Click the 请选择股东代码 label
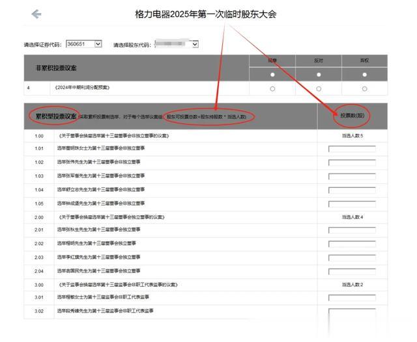Image resolution: width=417 pixels, height=342 pixels. pyautogui.click(x=132, y=45)
